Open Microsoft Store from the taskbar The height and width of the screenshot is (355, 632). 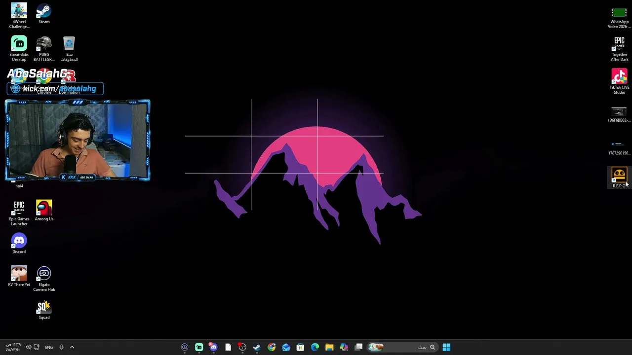pos(300,347)
